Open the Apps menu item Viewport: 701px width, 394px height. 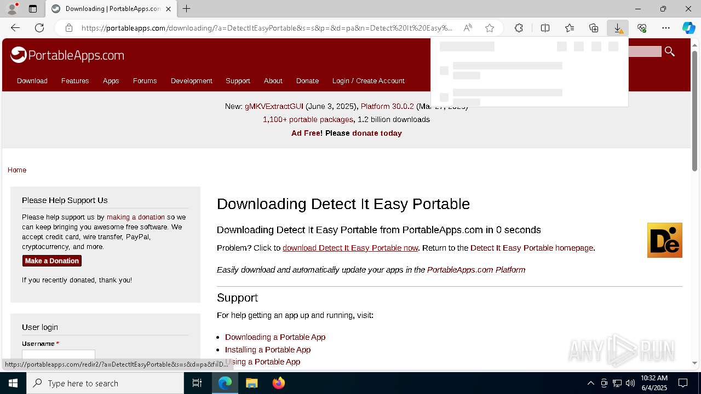pos(111,80)
